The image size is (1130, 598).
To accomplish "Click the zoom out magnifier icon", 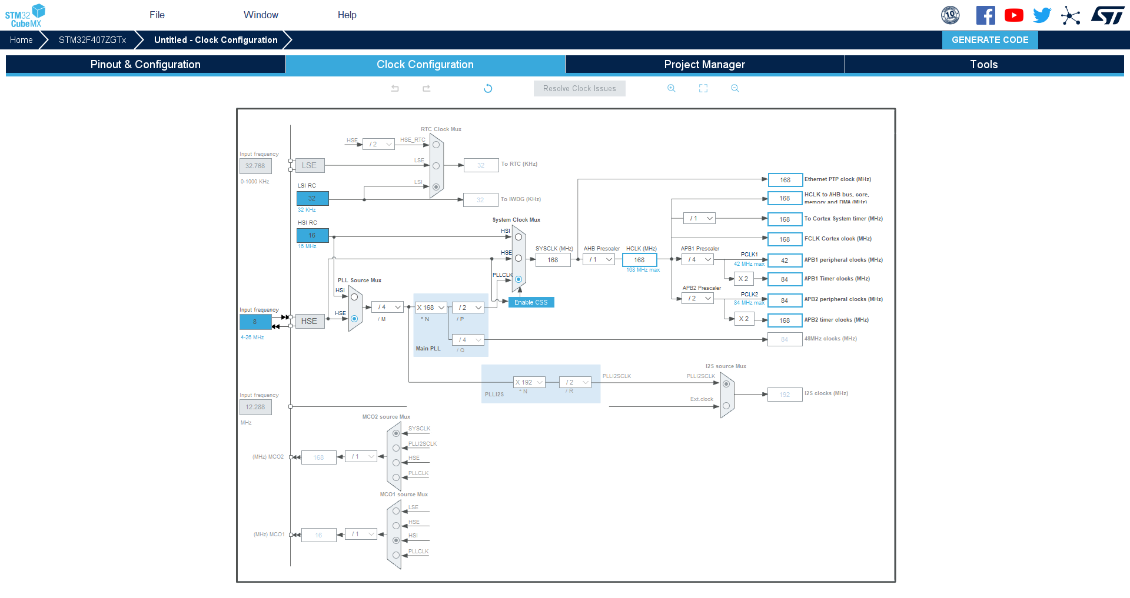I will point(735,88).
